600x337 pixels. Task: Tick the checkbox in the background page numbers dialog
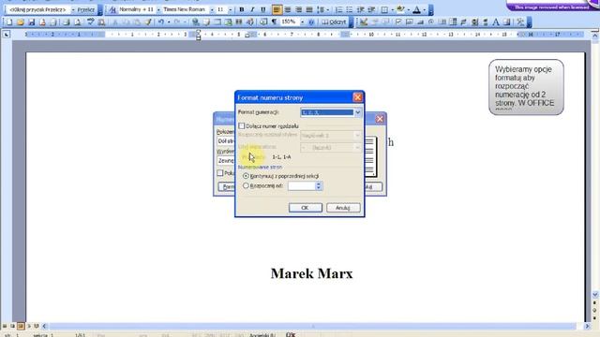pos(220,173)
